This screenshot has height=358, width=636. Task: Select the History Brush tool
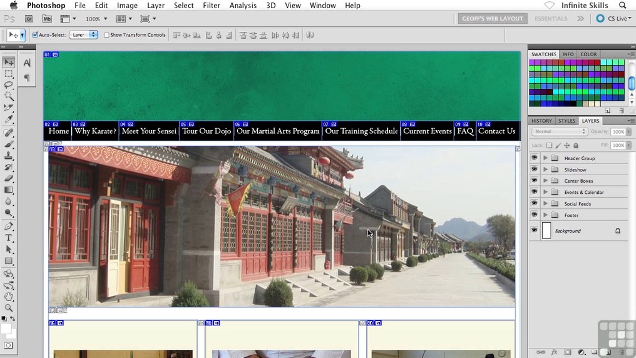coord(9,167)
